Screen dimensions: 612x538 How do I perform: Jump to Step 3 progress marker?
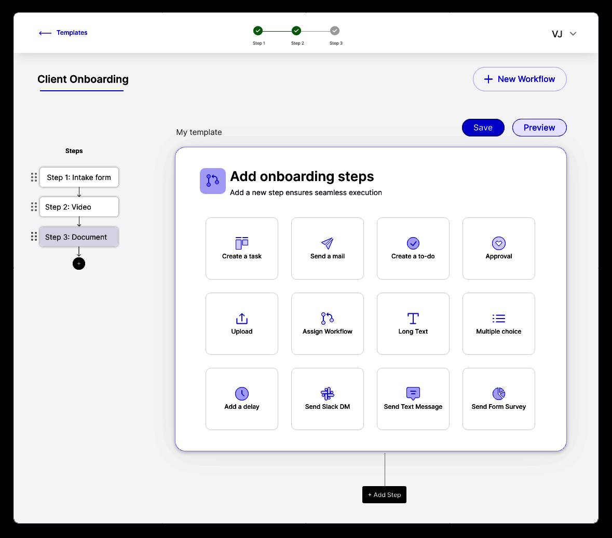point(334,31)
